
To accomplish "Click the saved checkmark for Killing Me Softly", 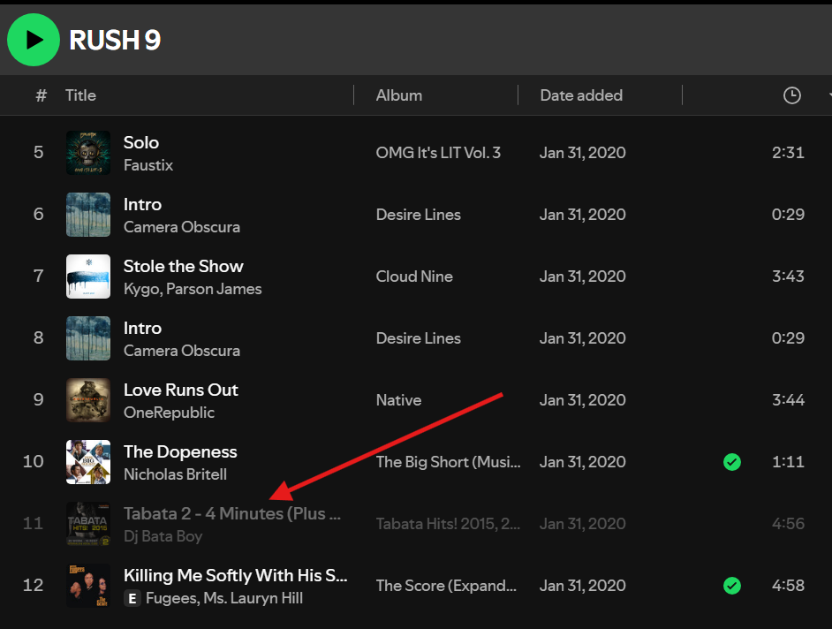I will tap(731, 586).
